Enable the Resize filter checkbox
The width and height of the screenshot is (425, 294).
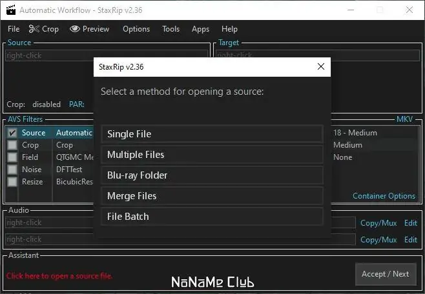(x=12, y=181)
